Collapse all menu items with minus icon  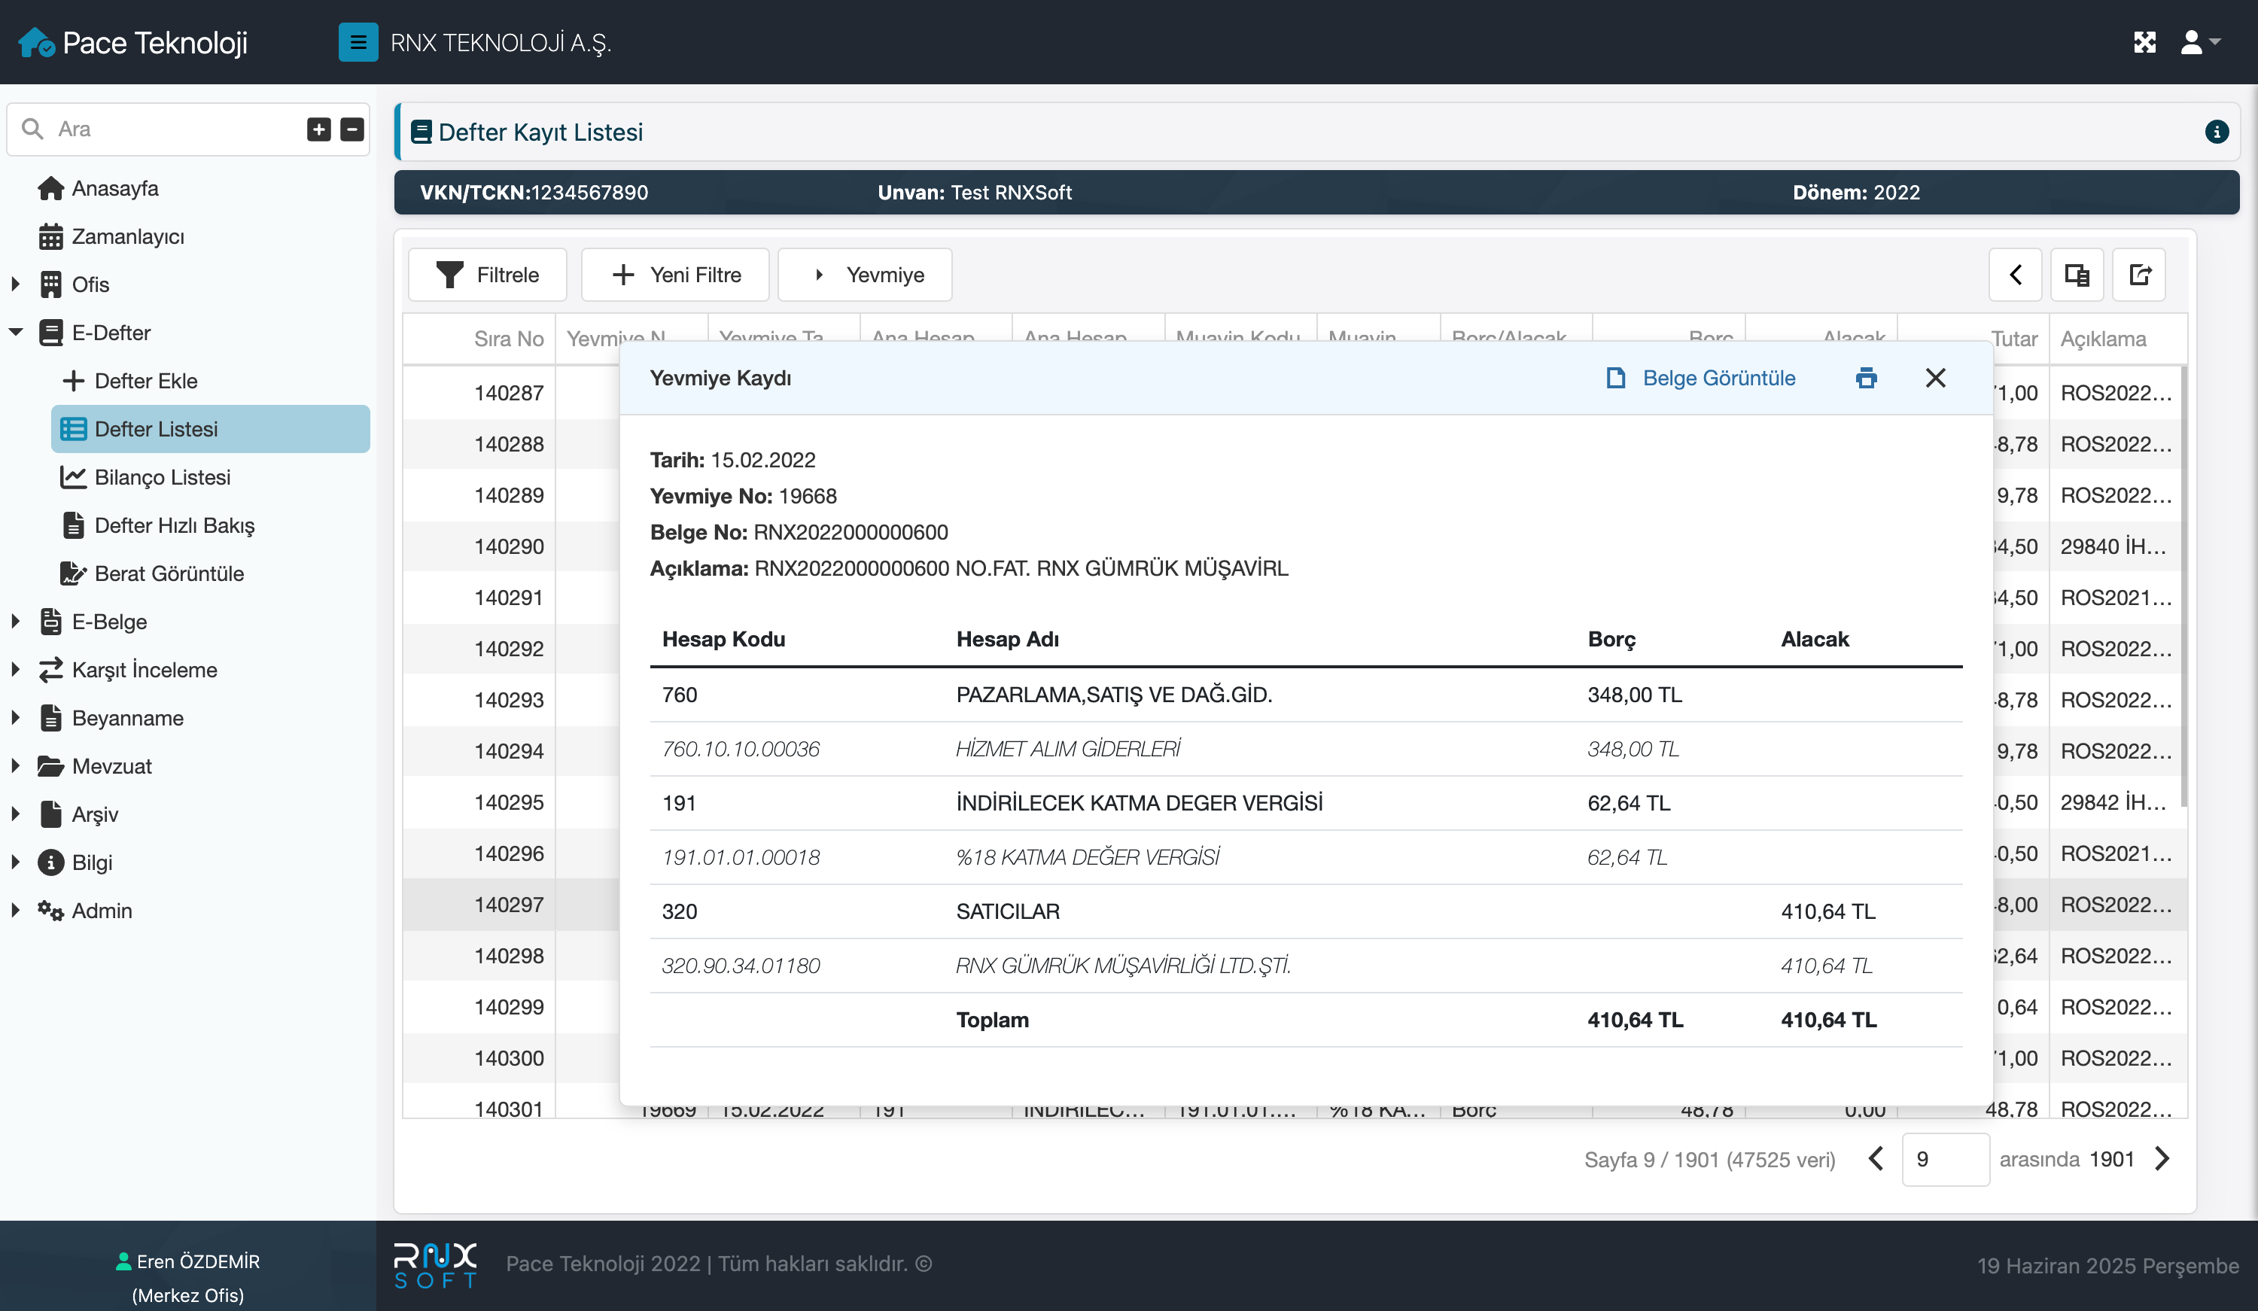point(352,129)
